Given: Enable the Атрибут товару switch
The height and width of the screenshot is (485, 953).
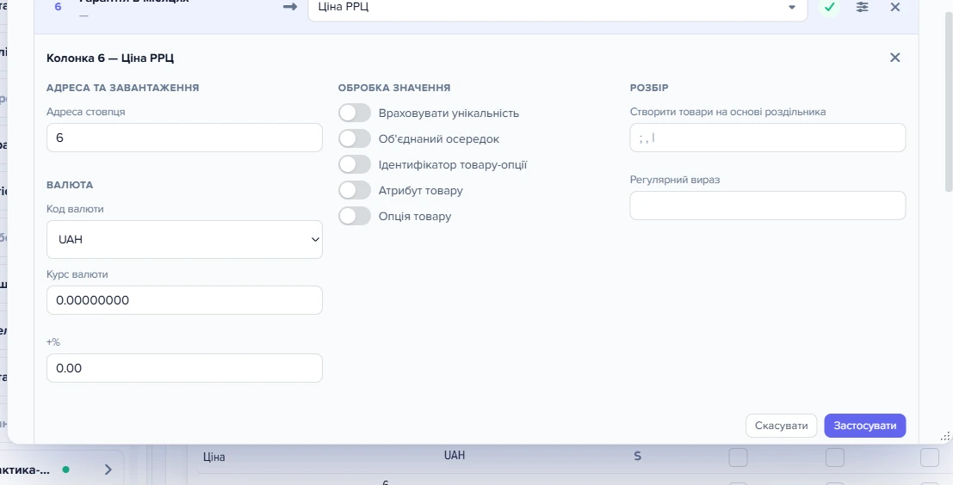Looking at the screenshot, I should pyautogui.click(x=355, y=190).
